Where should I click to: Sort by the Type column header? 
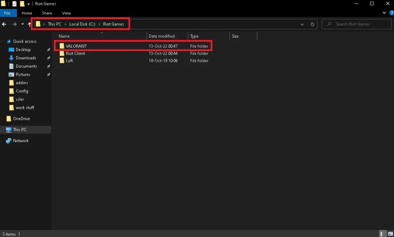coord(194,36)
